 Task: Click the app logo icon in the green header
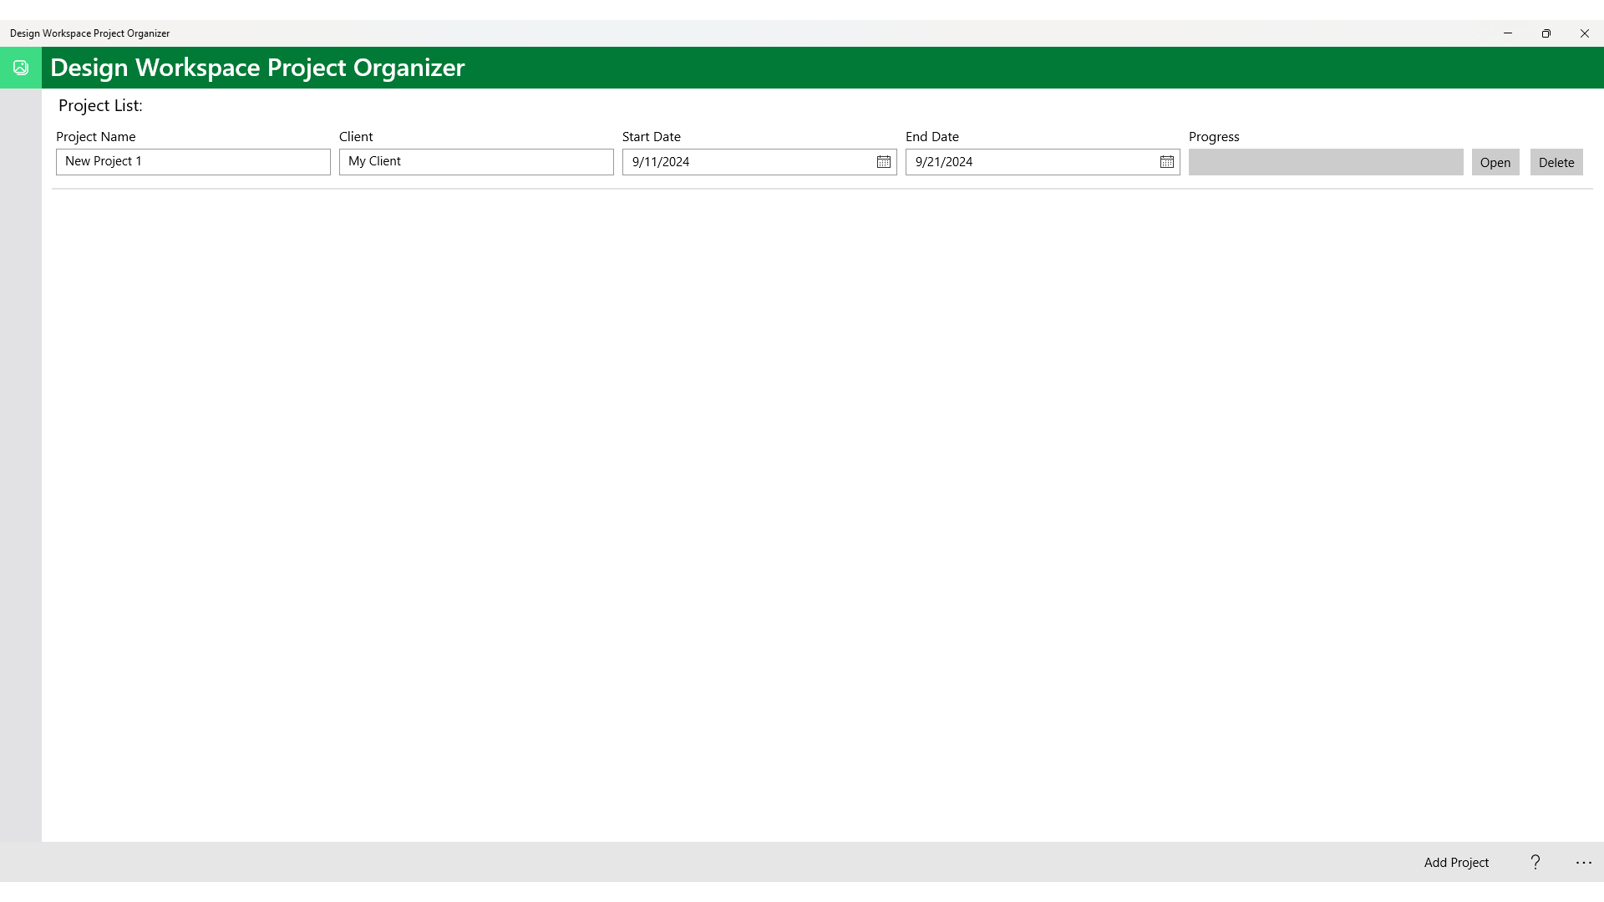tap(21, 68)
